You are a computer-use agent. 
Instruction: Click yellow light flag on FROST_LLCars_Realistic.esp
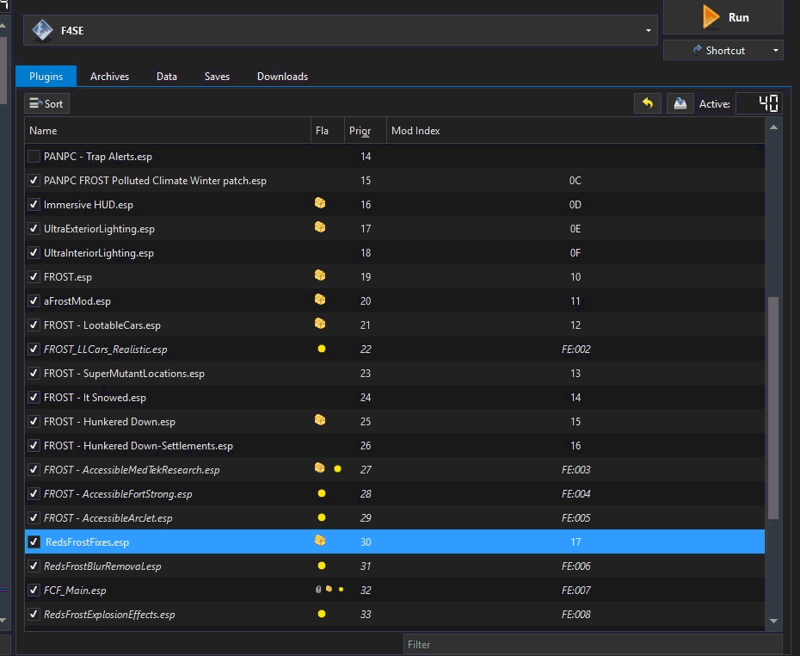(322, 350)
